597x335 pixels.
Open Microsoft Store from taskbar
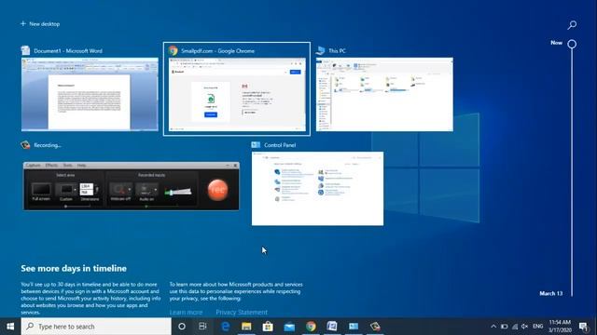(x=268, y=327)
